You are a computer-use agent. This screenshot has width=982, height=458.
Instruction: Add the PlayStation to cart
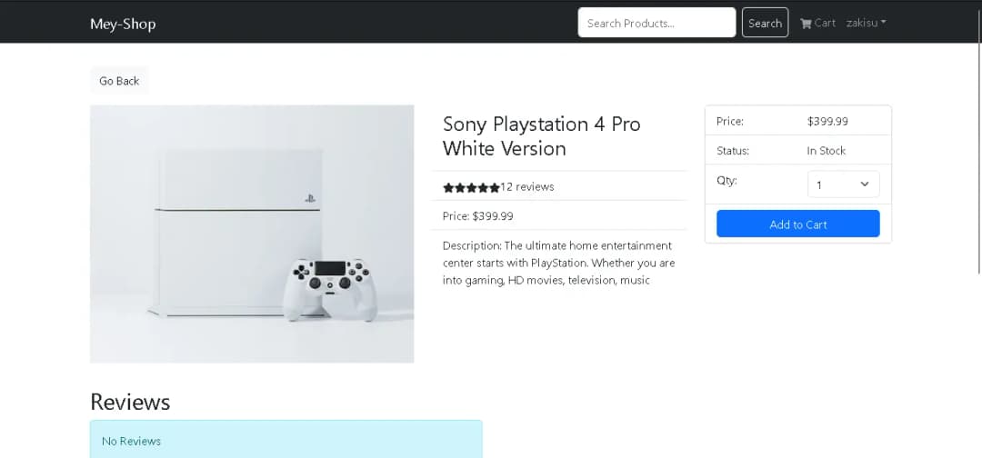797,224
